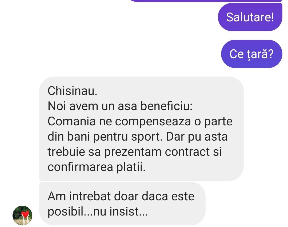Click the word "beneficiu:" in the message
288x227 pixels.
(166, 106)
